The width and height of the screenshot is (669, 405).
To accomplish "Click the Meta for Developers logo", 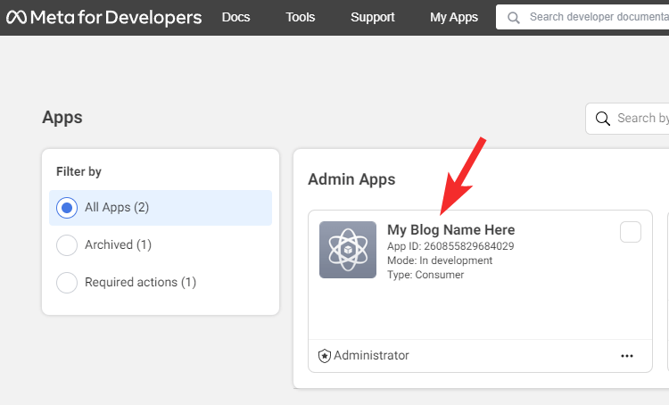I will point(103,18).
